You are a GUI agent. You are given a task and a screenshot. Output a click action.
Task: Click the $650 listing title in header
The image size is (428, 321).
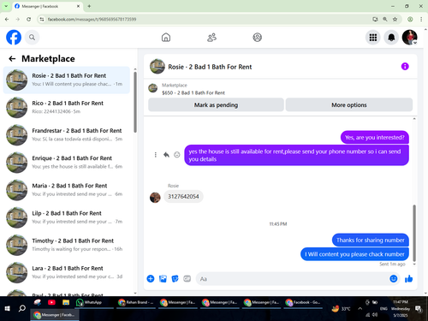click(193, 92)
